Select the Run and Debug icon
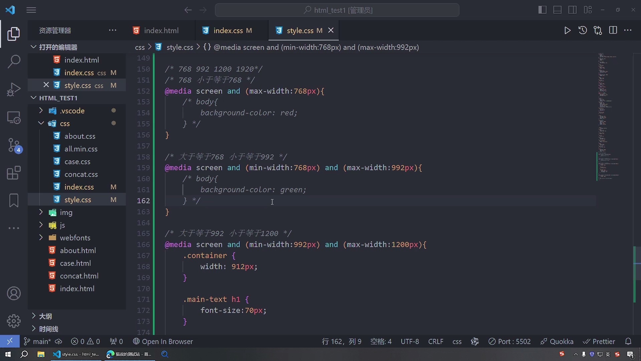641x361 pixels. point(14,89)
